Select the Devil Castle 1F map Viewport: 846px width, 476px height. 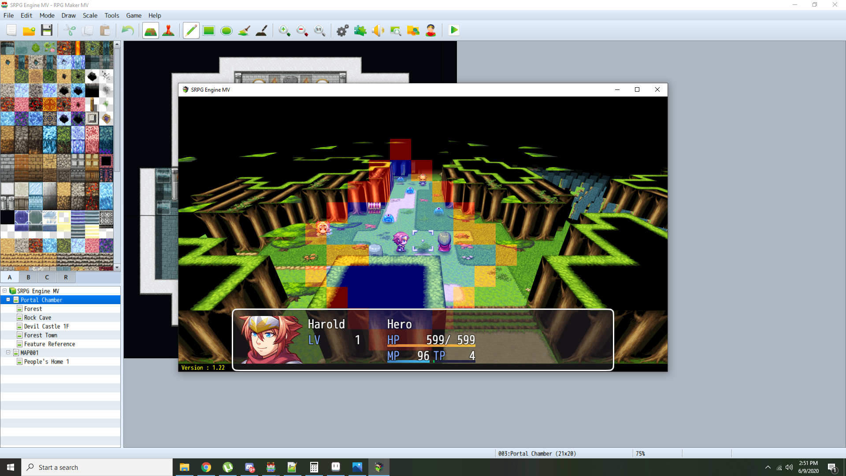coord(46,326)
